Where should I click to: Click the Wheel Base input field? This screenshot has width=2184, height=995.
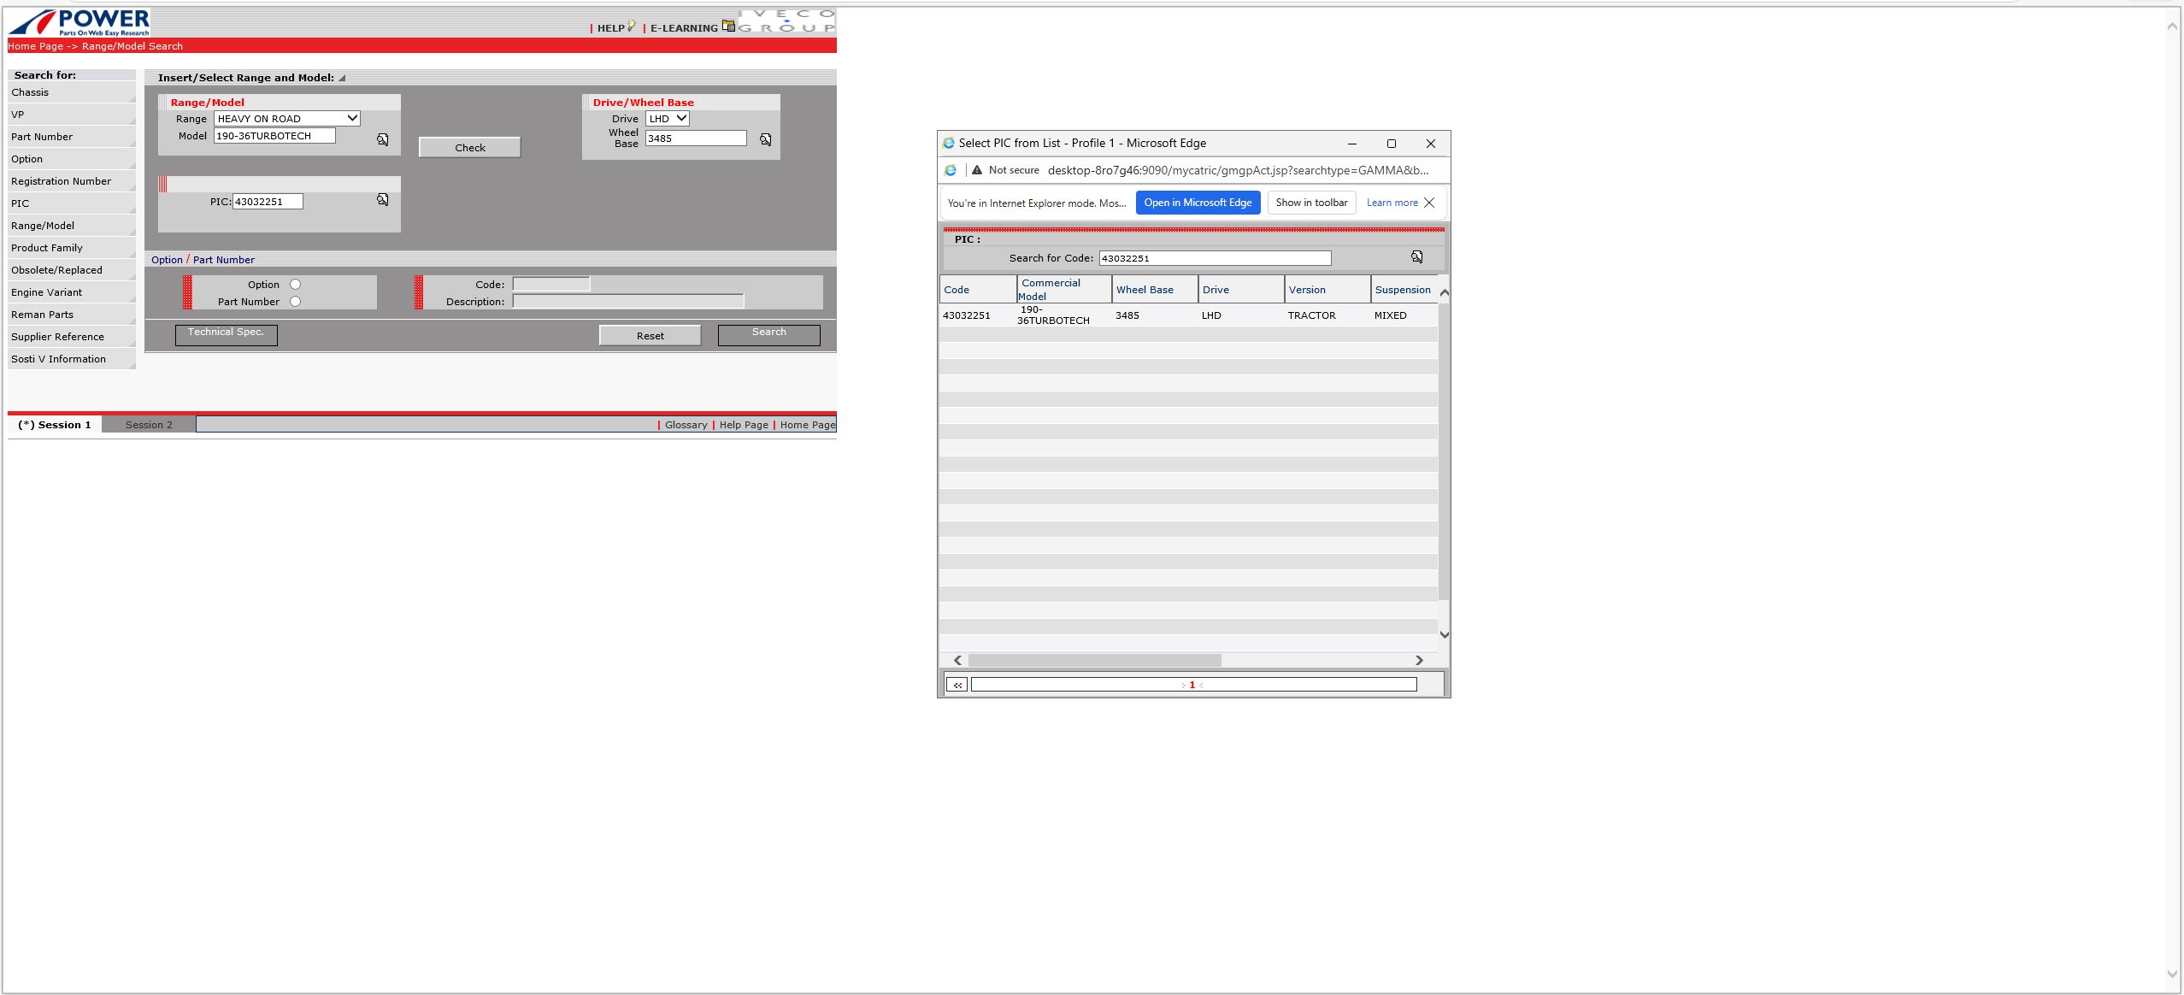point(696,138)
